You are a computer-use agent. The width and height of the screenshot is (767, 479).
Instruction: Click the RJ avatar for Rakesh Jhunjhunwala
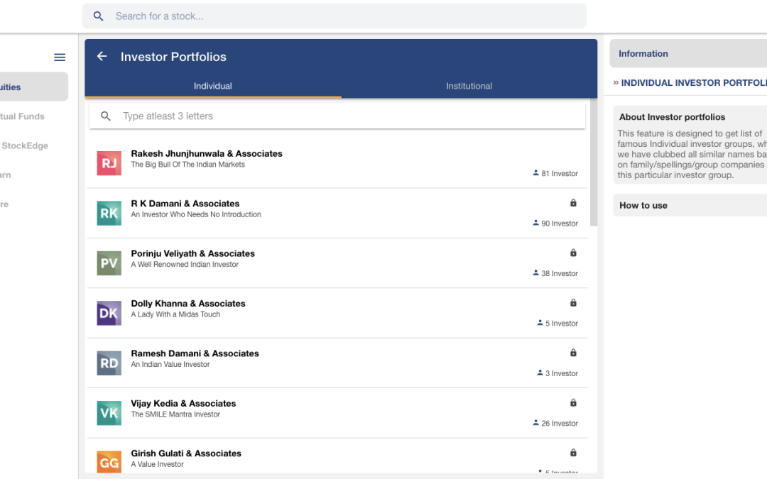point(109,163)
